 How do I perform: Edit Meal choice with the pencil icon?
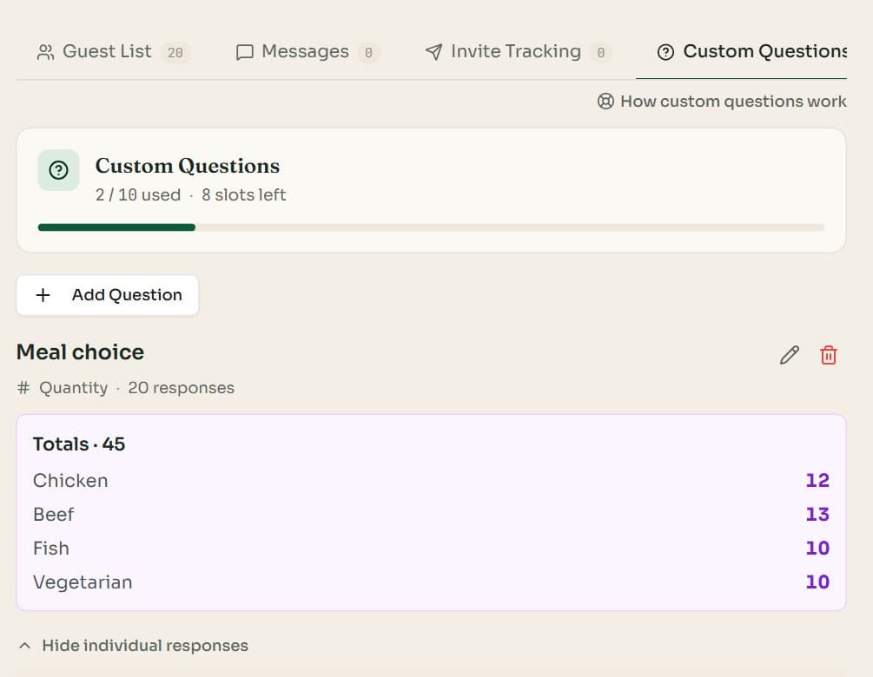coord(789,355)
